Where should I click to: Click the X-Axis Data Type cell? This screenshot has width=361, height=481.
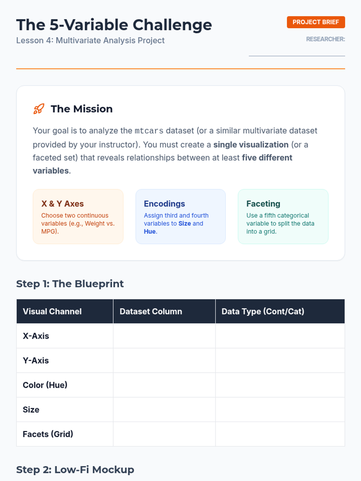[x=280, y=336]
